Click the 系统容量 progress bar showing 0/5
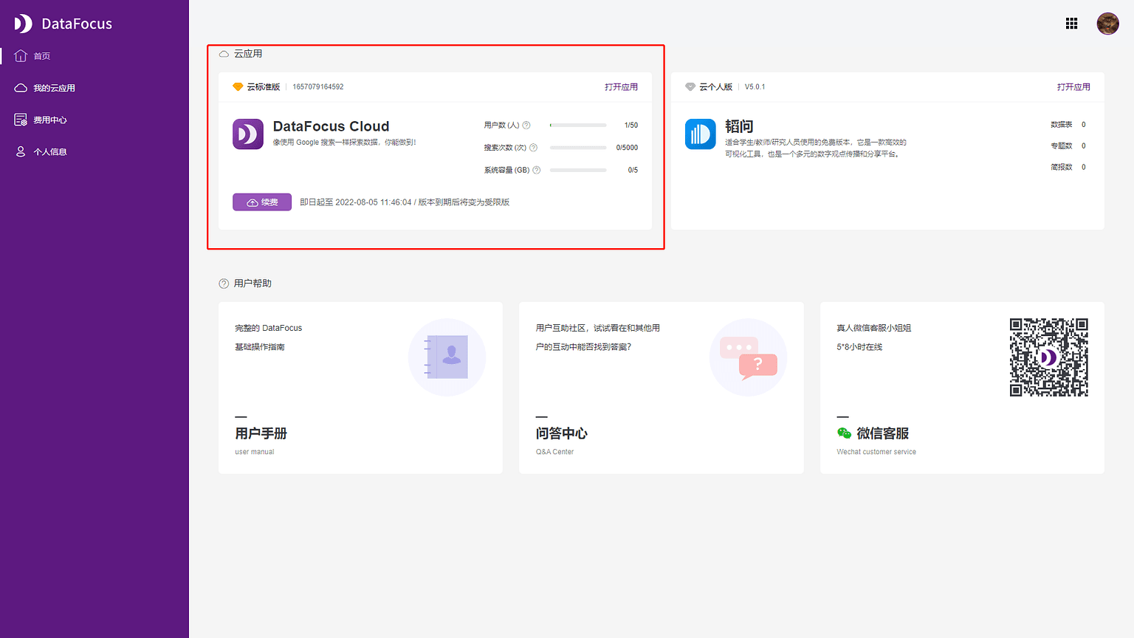The height and width of the screenshot is (638, 1134). pos(578,170)
